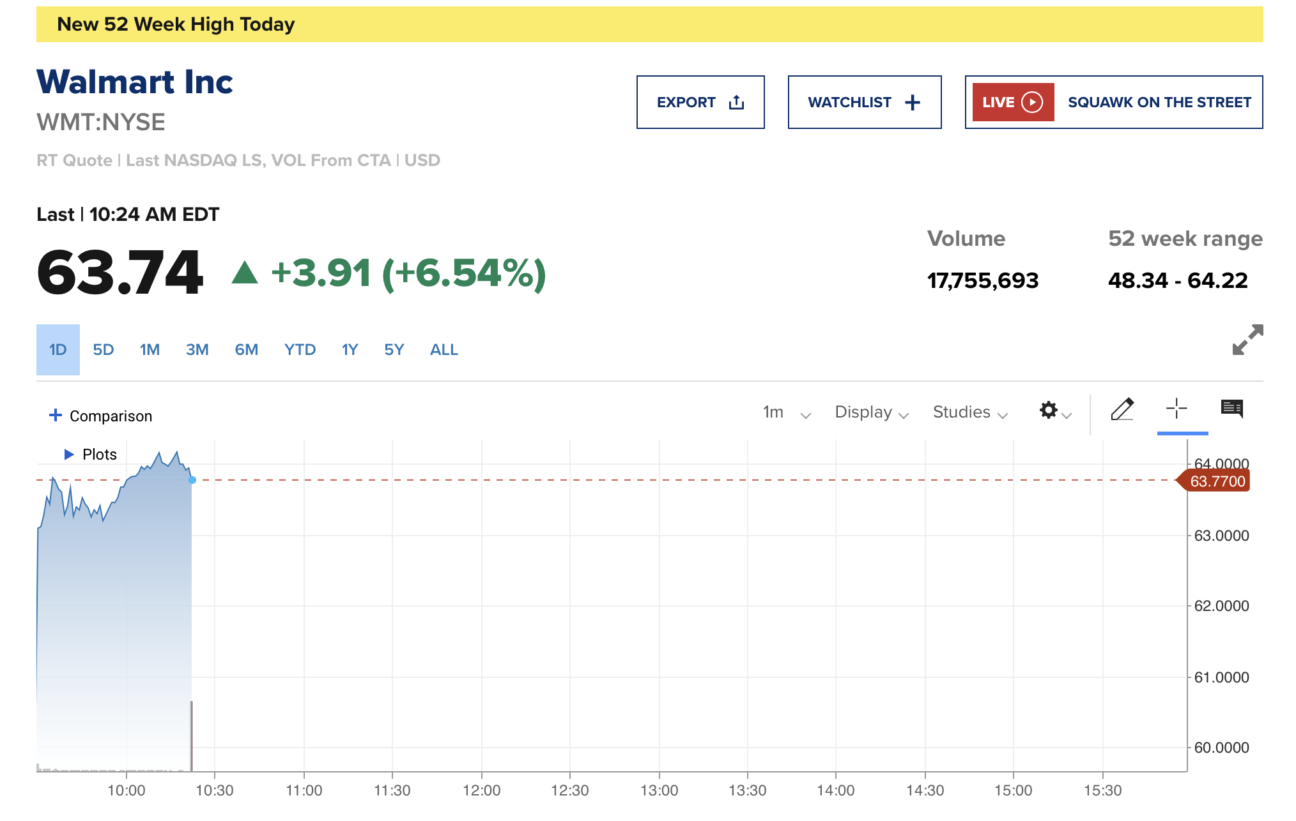Image resolution: width=1296 pixels, height=821 pixels.
Task: Select the 1D range tab
Action: click(58, 350)
